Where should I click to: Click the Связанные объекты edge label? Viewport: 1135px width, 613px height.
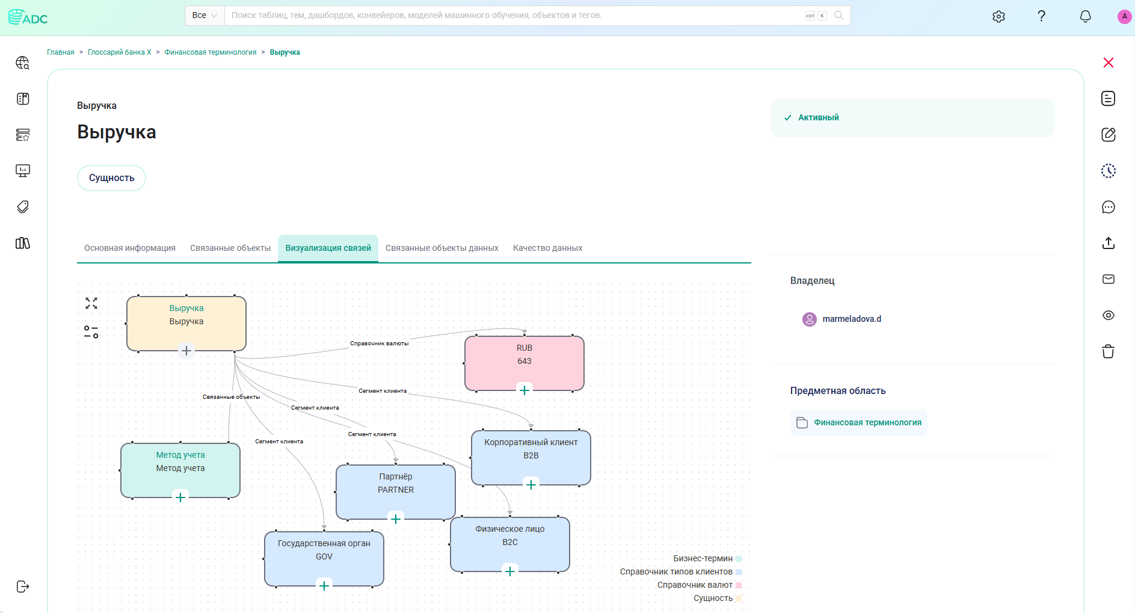coord(232,397)
